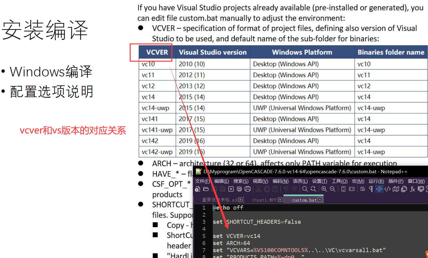Open Find with the magnifier icon
Image resolution: width=428 pixels, height=258 pixels.
[305, 189]
